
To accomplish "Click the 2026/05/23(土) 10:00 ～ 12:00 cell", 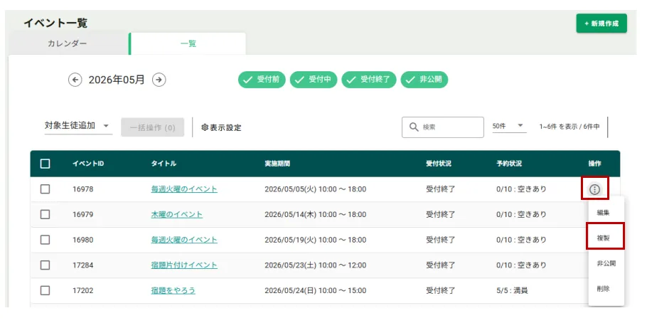I will (315, 265).
